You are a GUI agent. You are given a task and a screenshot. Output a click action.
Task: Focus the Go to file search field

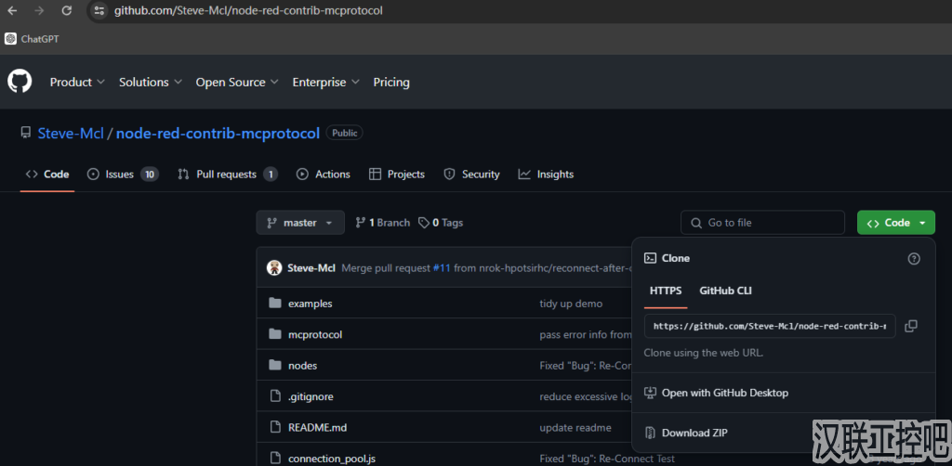click(x=762, y=223)
